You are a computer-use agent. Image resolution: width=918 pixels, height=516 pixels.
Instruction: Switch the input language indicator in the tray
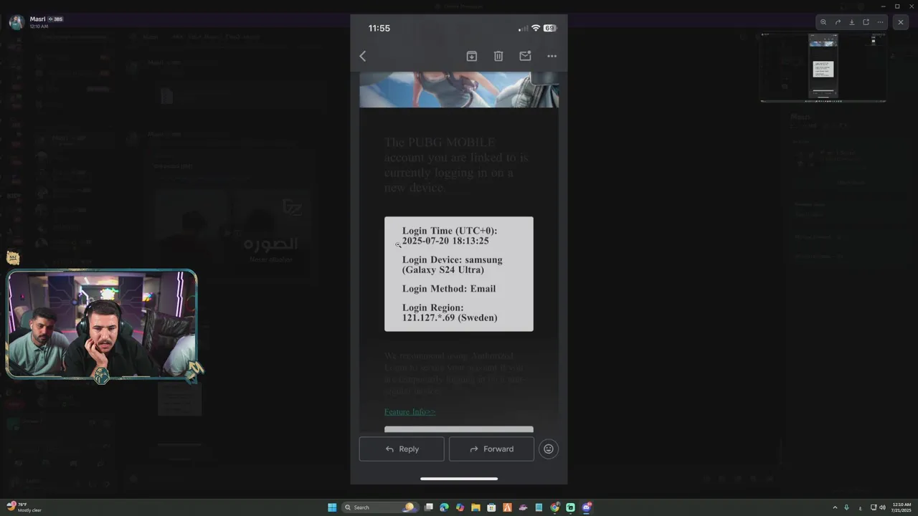pyautogui.click(x=860, y=507)
